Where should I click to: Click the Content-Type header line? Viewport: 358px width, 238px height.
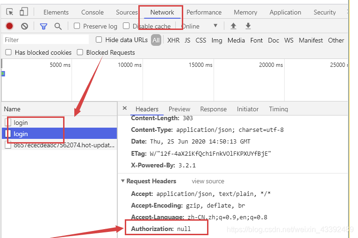click(208, 130)
